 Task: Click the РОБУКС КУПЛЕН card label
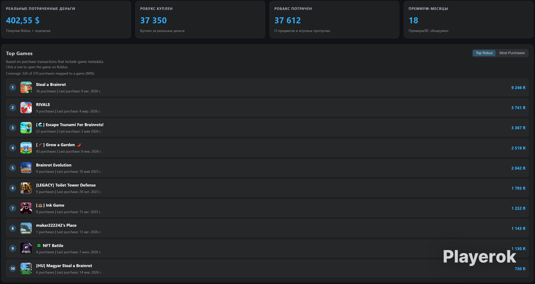(x=156, y=9)
